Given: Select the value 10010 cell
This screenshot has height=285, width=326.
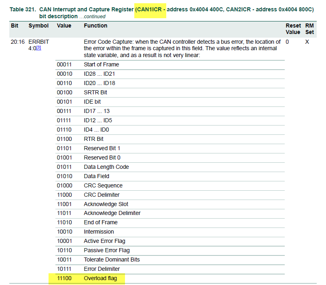Looking at the screenshot, I should tap(65, 232).
